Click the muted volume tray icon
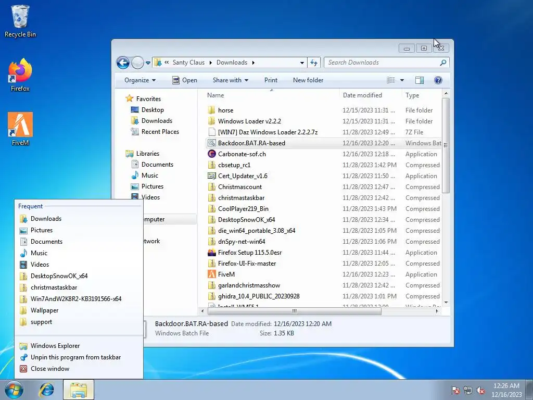 pos(480,390)
